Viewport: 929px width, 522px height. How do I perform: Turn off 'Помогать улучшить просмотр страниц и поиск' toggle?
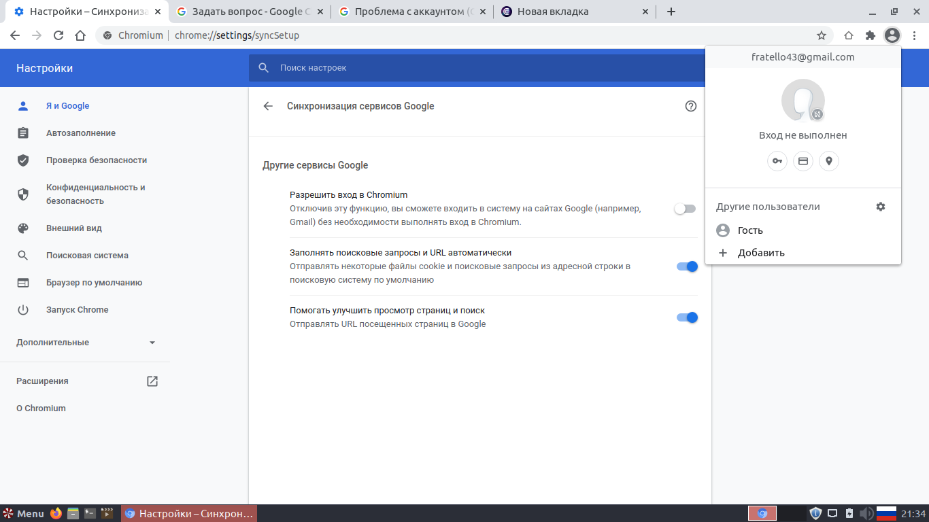pos(687,317)
